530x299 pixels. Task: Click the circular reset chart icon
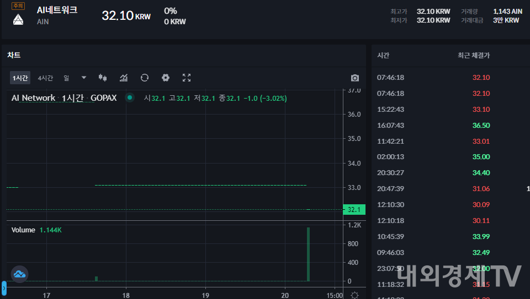point(145,78)
